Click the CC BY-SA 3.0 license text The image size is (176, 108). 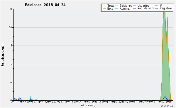point(167,106)
